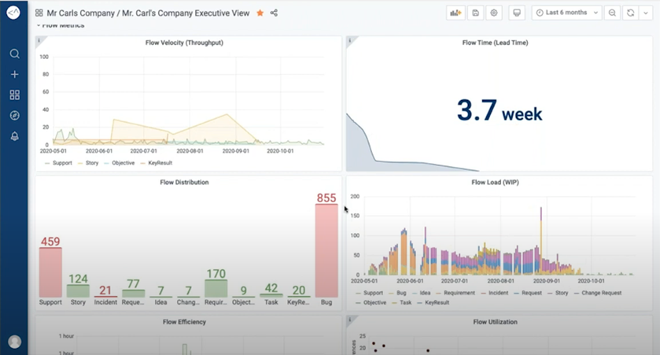Open dashboard settings gear icon
660x355 pixels.
494,13
